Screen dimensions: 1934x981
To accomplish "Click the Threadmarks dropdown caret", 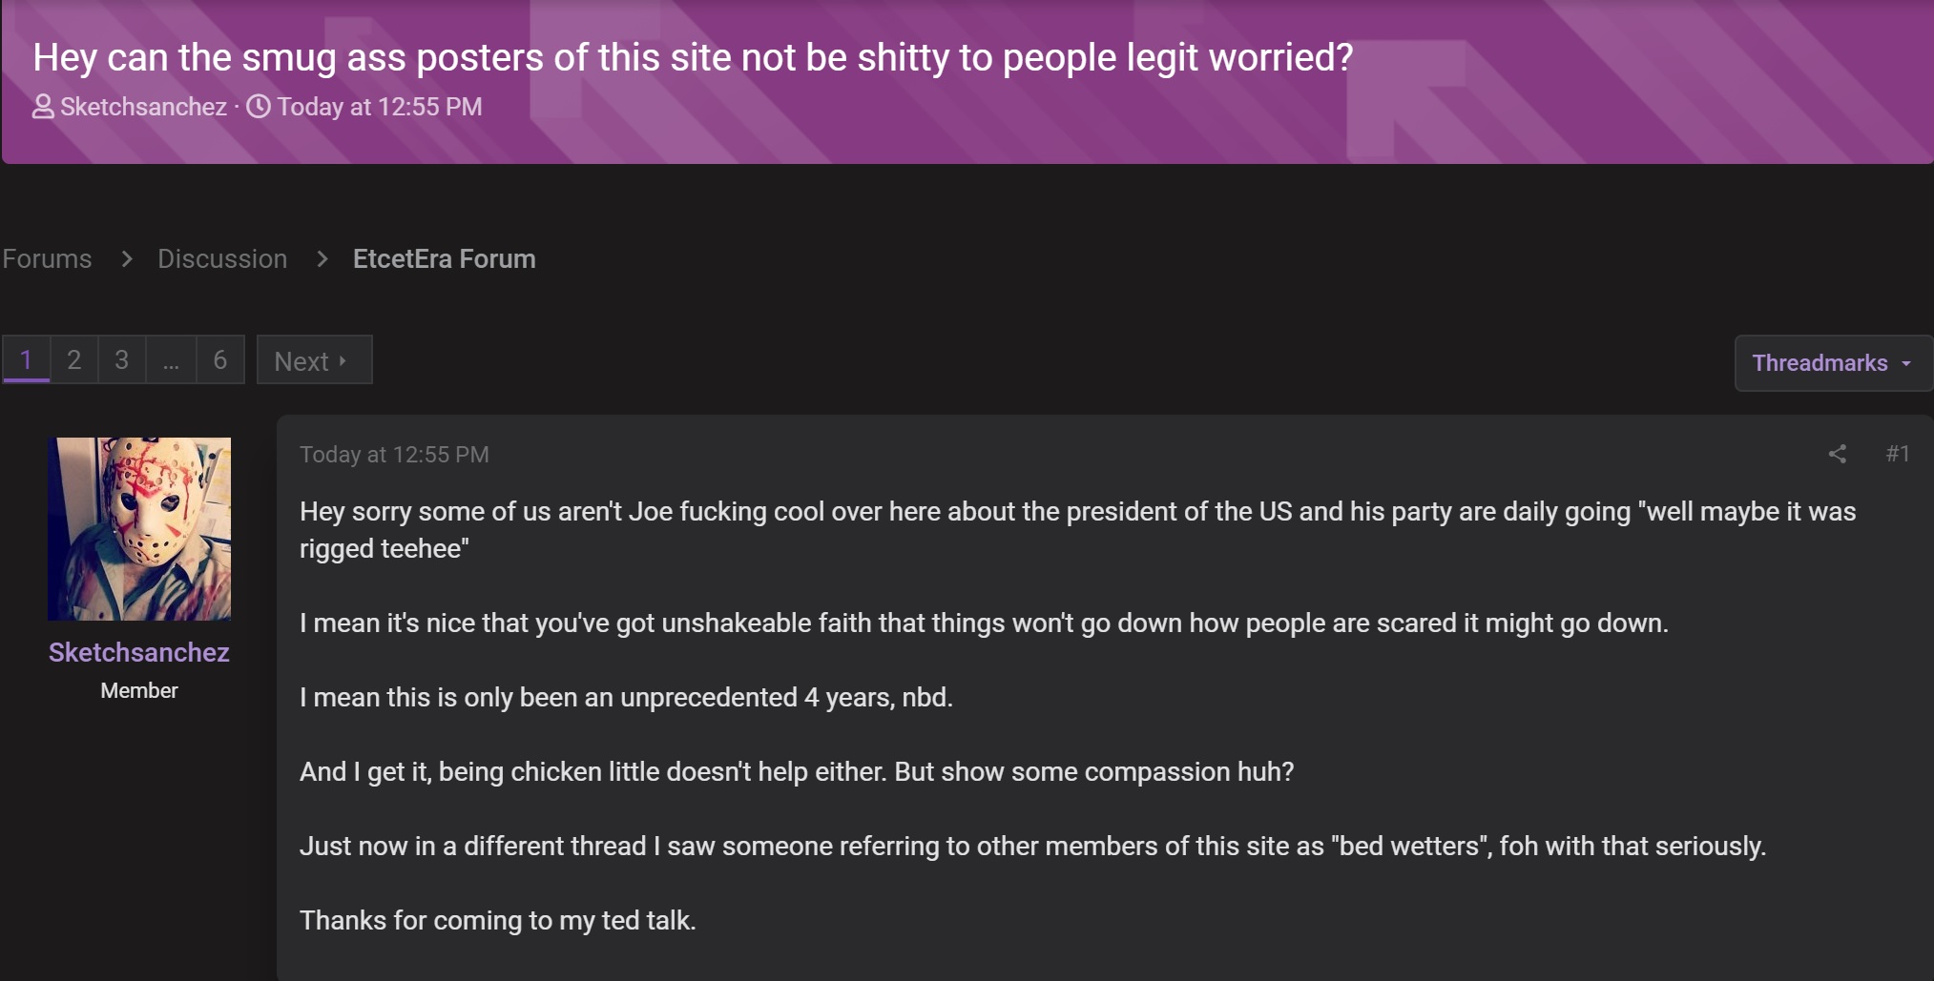I will [1906, 363].
